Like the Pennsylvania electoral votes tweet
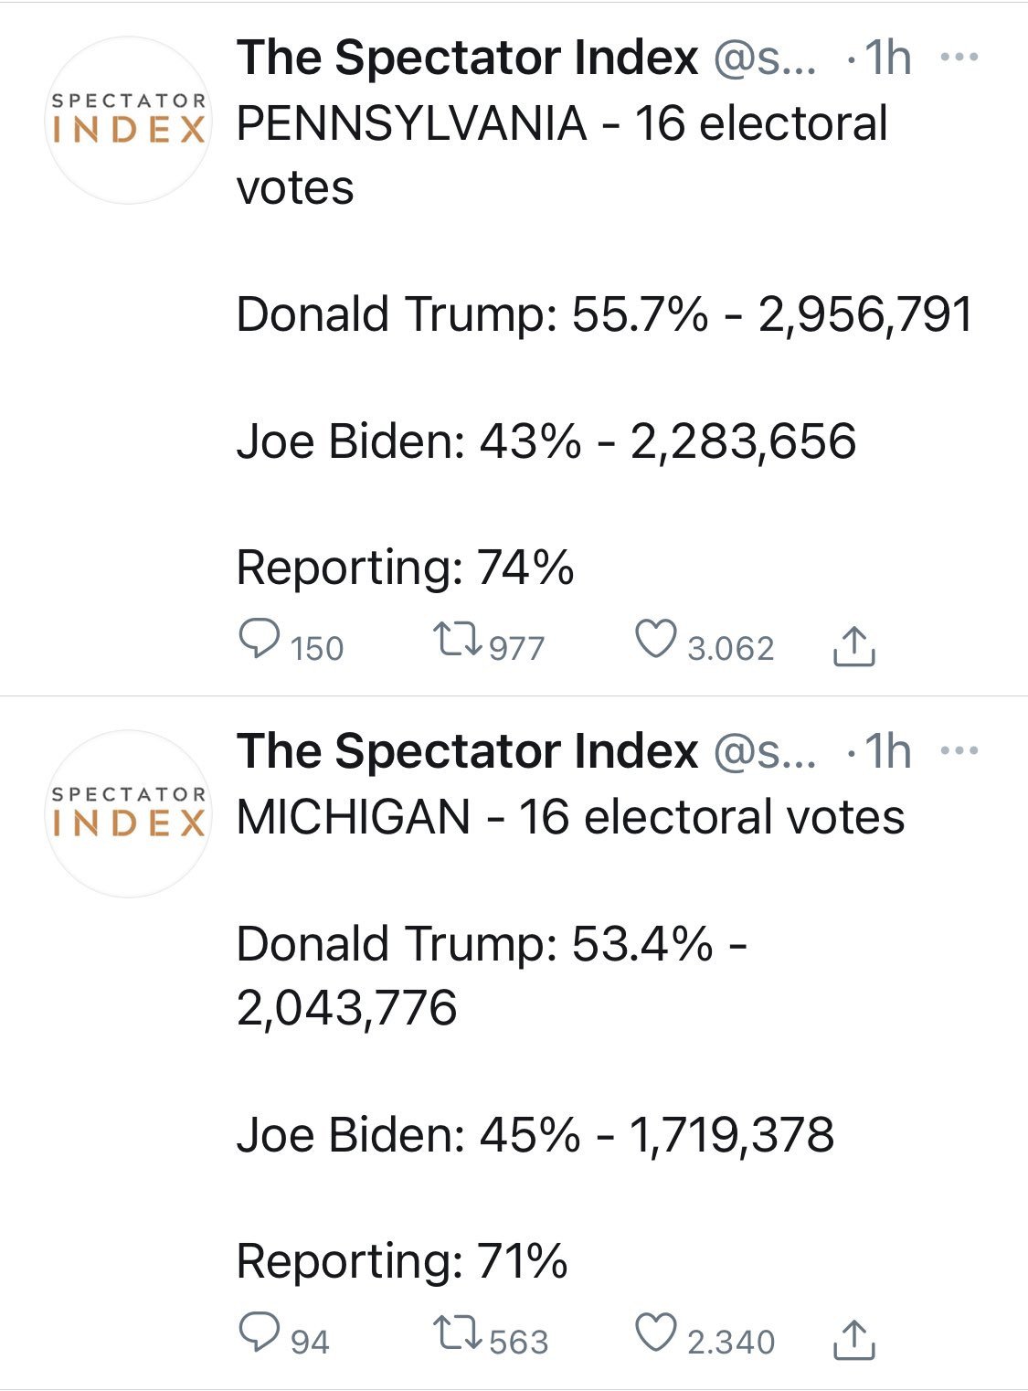 coord(656,640)
